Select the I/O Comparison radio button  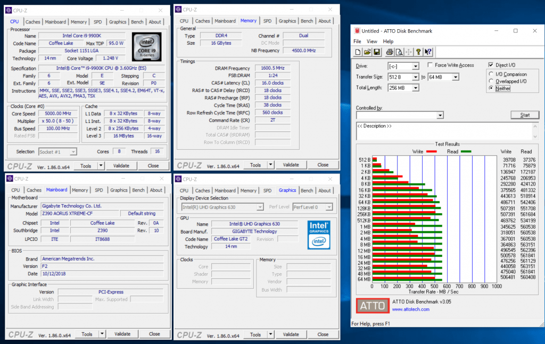[491, 74]
